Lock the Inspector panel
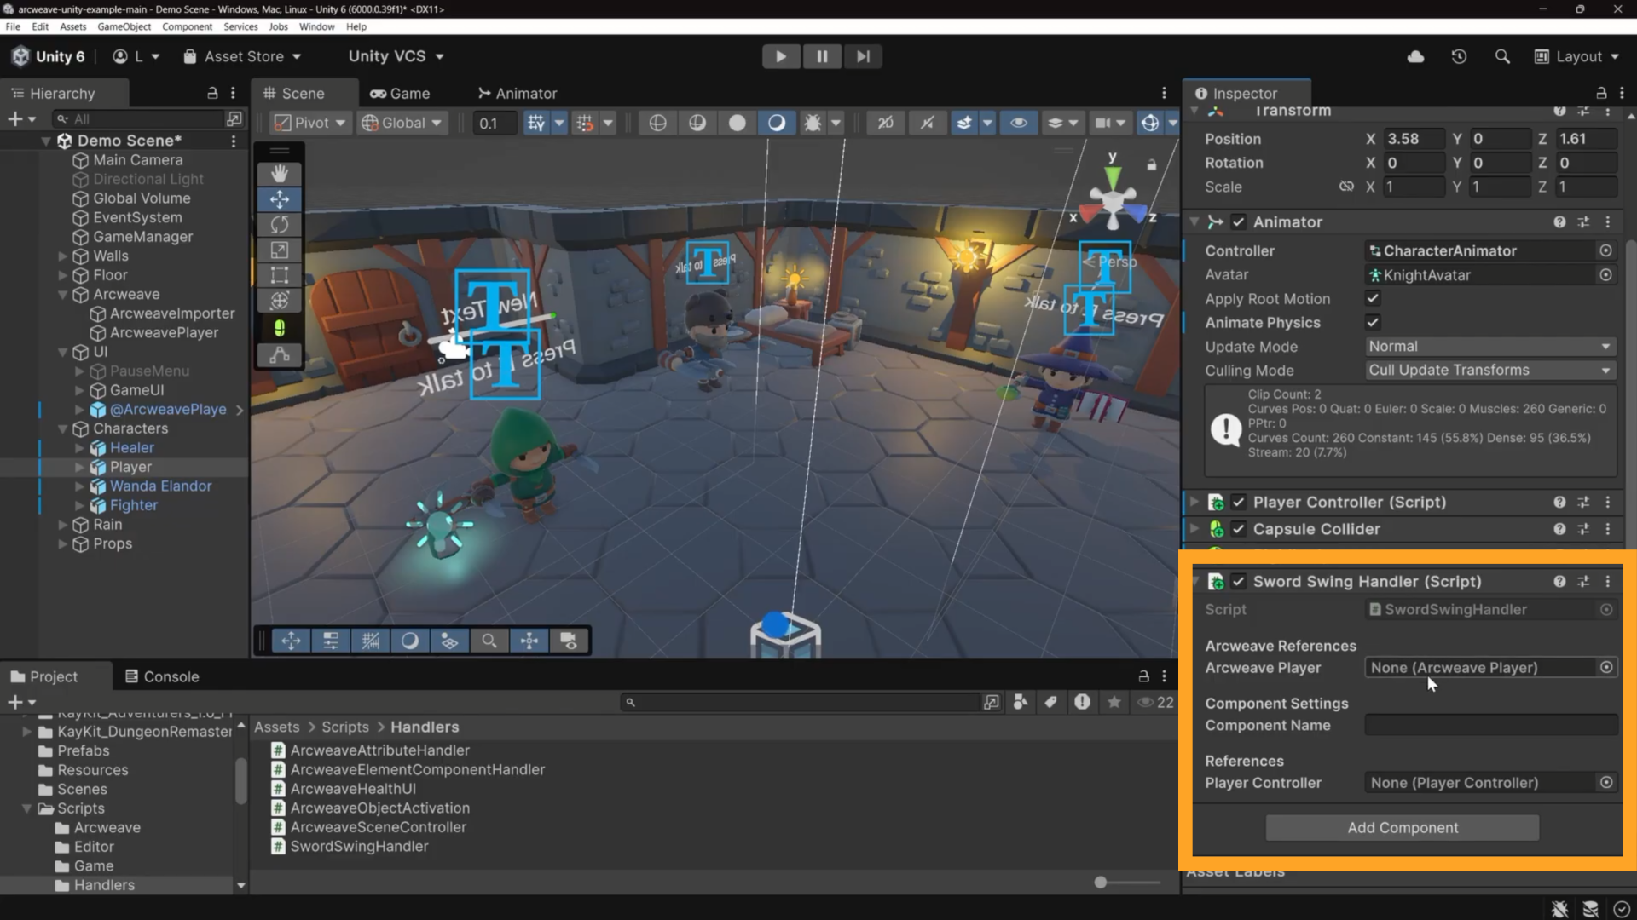 click(x=1601, y=93)
